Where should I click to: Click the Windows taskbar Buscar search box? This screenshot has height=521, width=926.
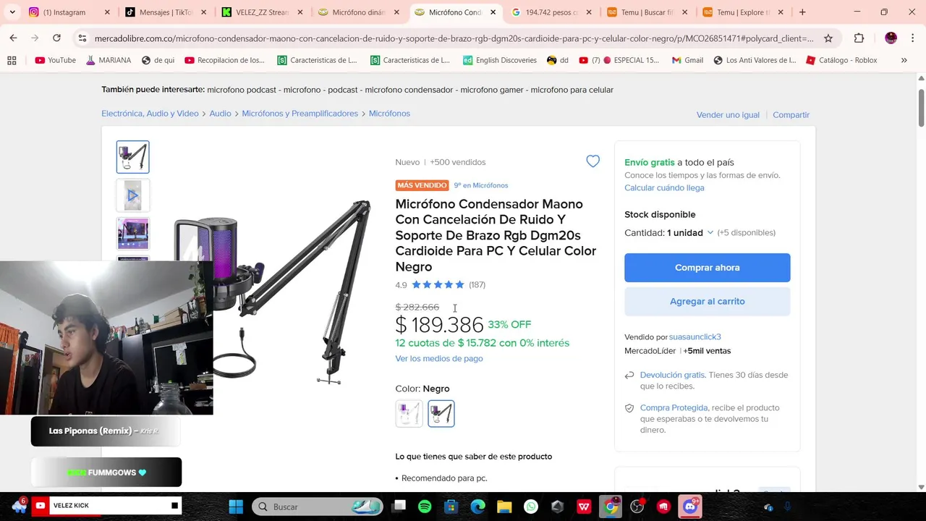[317, 507]
